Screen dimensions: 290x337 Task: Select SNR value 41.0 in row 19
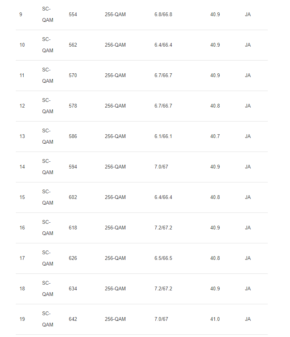coord(215,319)
